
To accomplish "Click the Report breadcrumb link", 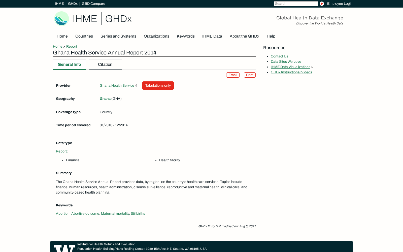I will 72,46.
